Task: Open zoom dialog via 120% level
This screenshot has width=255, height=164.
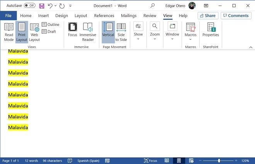Action: point(245,161)
